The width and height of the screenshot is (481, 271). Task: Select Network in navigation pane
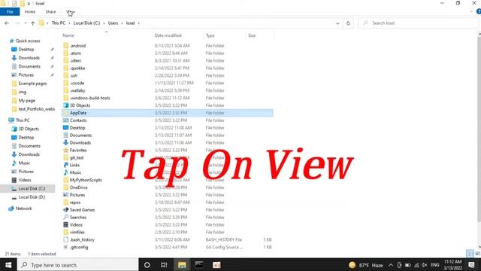point(23,209)
